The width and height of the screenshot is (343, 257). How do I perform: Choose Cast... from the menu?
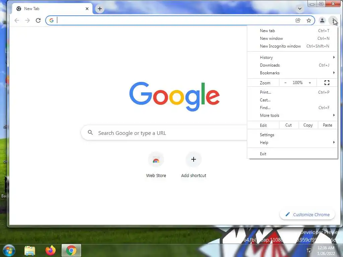292,100
